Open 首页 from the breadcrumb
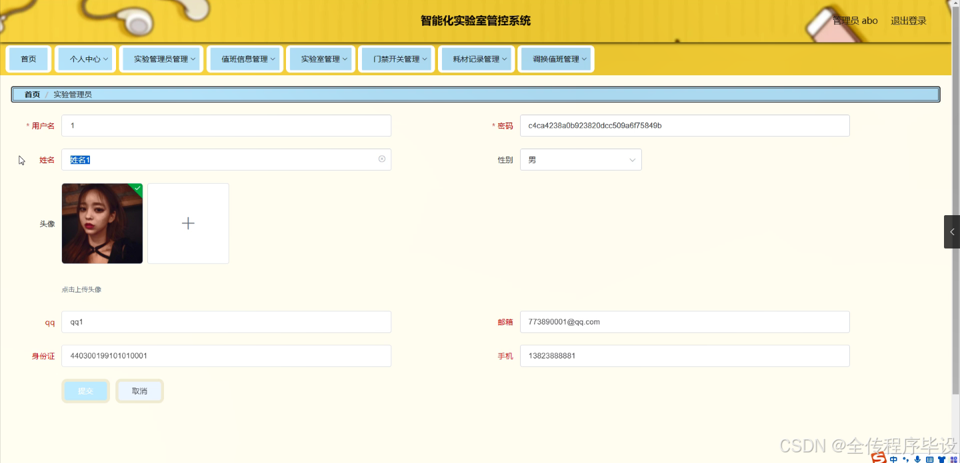 point(31,94)
